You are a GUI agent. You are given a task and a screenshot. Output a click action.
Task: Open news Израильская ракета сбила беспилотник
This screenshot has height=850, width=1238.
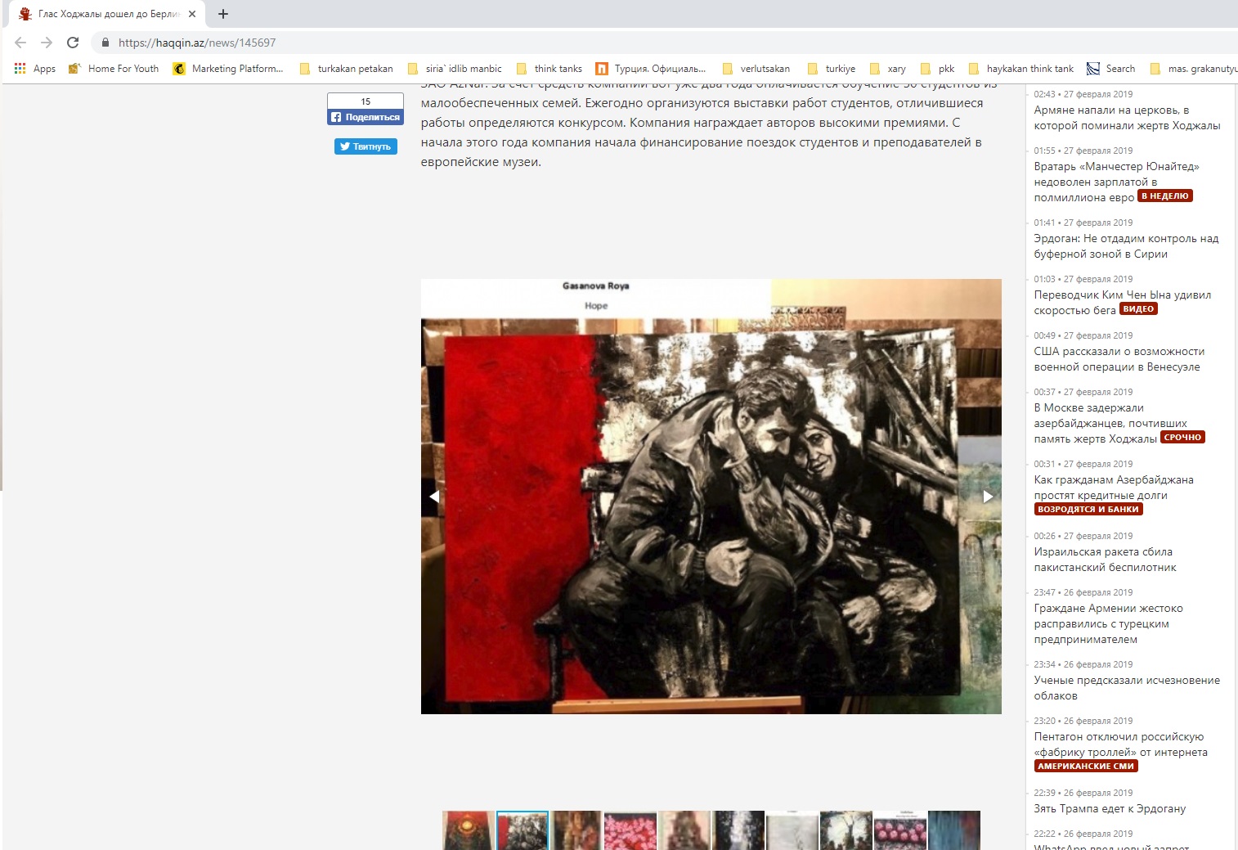pyautogui.click(x=1105, y=560)
